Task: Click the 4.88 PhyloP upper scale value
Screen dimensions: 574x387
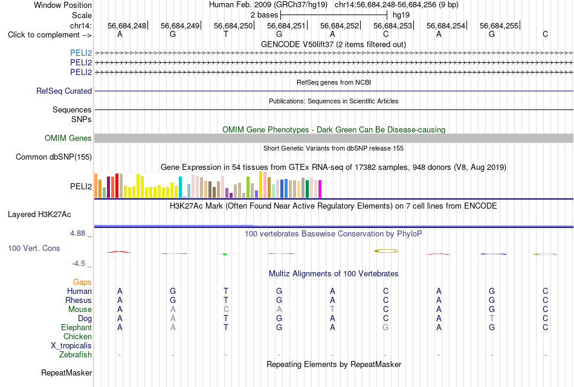Action: [x=77, y=233]
